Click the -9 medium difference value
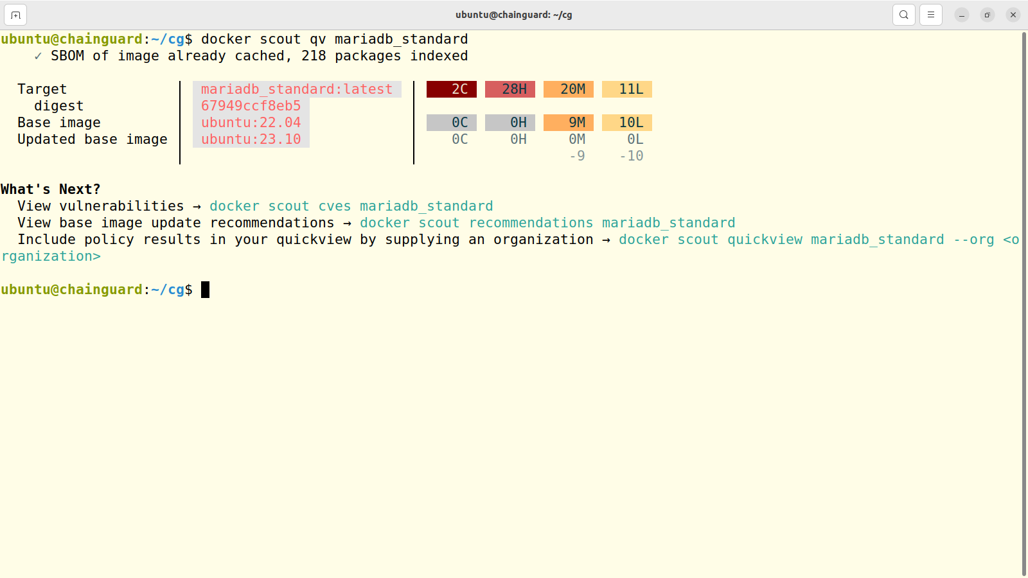This screenshot has height=578, width=1028. pyautogui.click(x=577, y=156)
